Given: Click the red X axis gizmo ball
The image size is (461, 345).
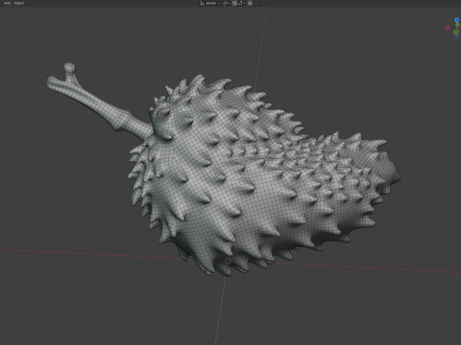Looking at the screenshot, I should (448, 28).
